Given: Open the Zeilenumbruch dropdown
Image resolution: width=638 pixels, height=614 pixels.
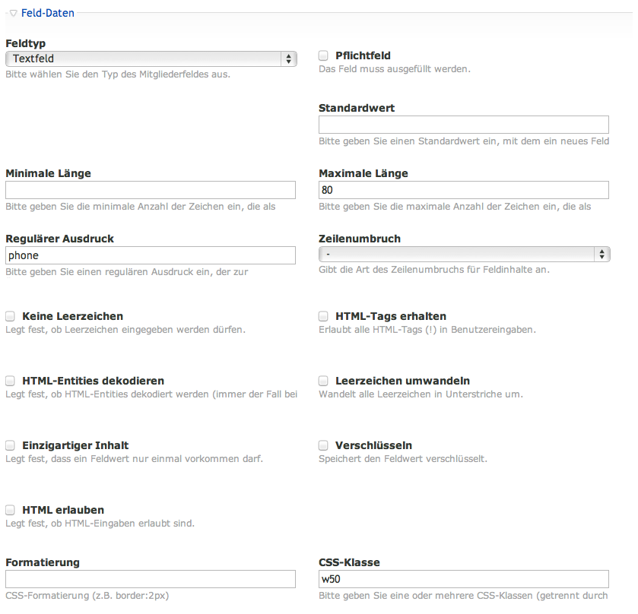Looking at the screenshot, I should pos(464,254).
